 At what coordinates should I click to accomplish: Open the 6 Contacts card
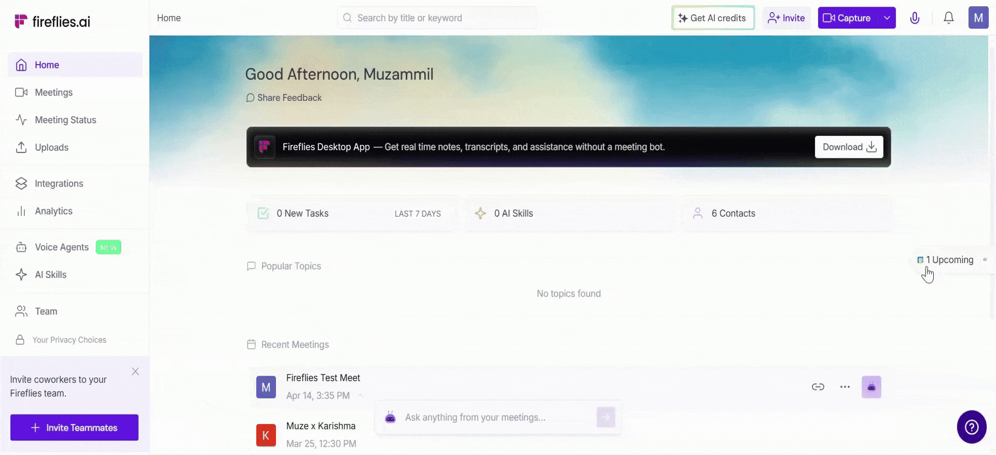pos(787,214)
